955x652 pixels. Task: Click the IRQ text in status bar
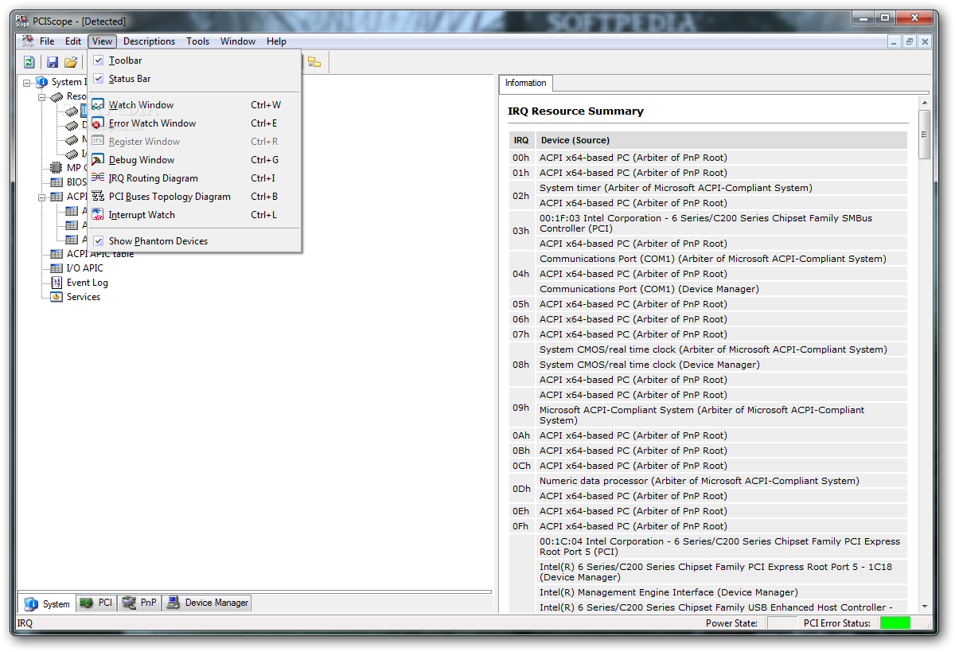pos(25,623)
